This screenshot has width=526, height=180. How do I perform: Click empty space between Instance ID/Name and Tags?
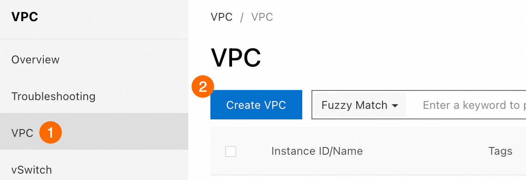point(425,151)
